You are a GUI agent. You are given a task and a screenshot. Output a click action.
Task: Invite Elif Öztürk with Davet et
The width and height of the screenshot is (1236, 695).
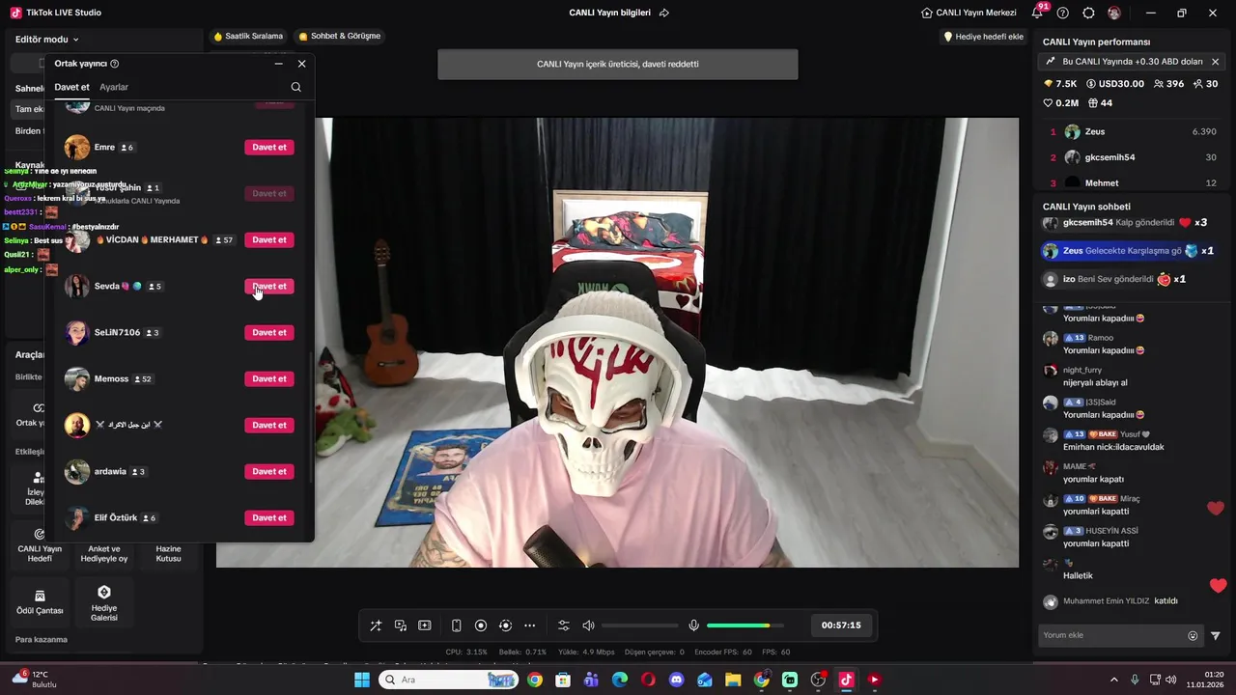tap(269, 517)
